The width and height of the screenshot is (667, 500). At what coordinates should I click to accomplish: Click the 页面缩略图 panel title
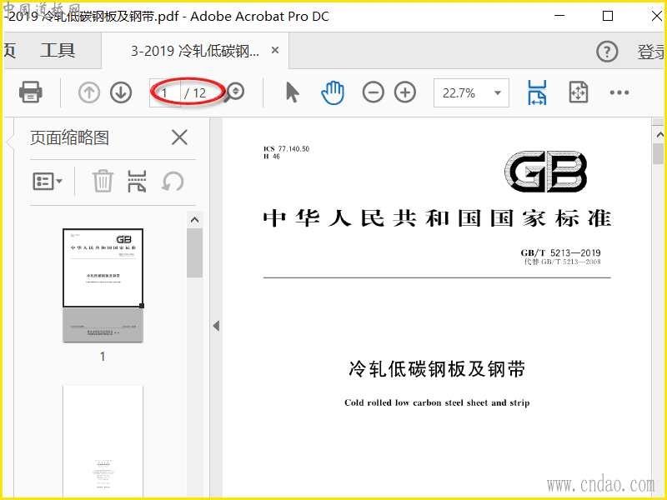point(70,137)
